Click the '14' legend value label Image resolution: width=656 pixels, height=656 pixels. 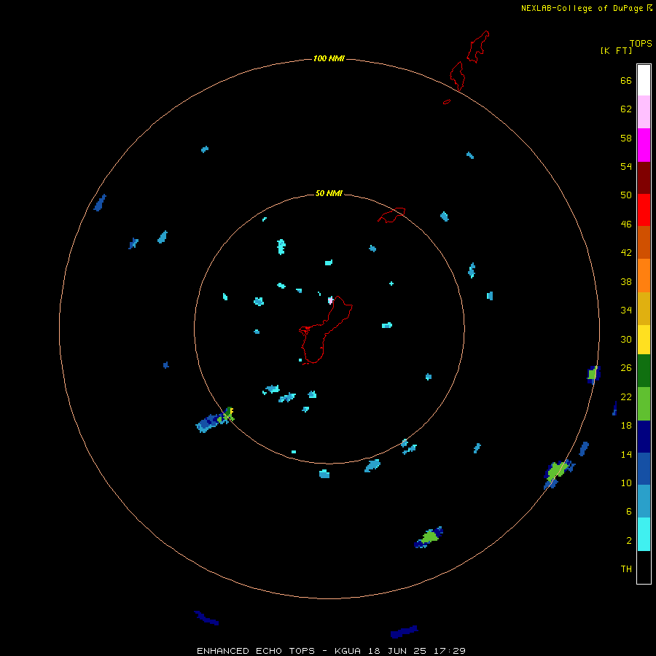pyautogui.click(x=626, y=454)
